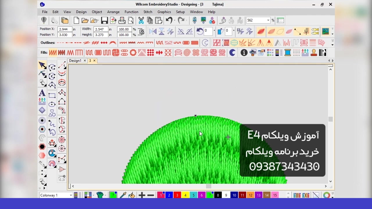The width and height of the screenshot is (372, 209).
Task: Select yellow color swatch 4
Action: coord(185,195)
